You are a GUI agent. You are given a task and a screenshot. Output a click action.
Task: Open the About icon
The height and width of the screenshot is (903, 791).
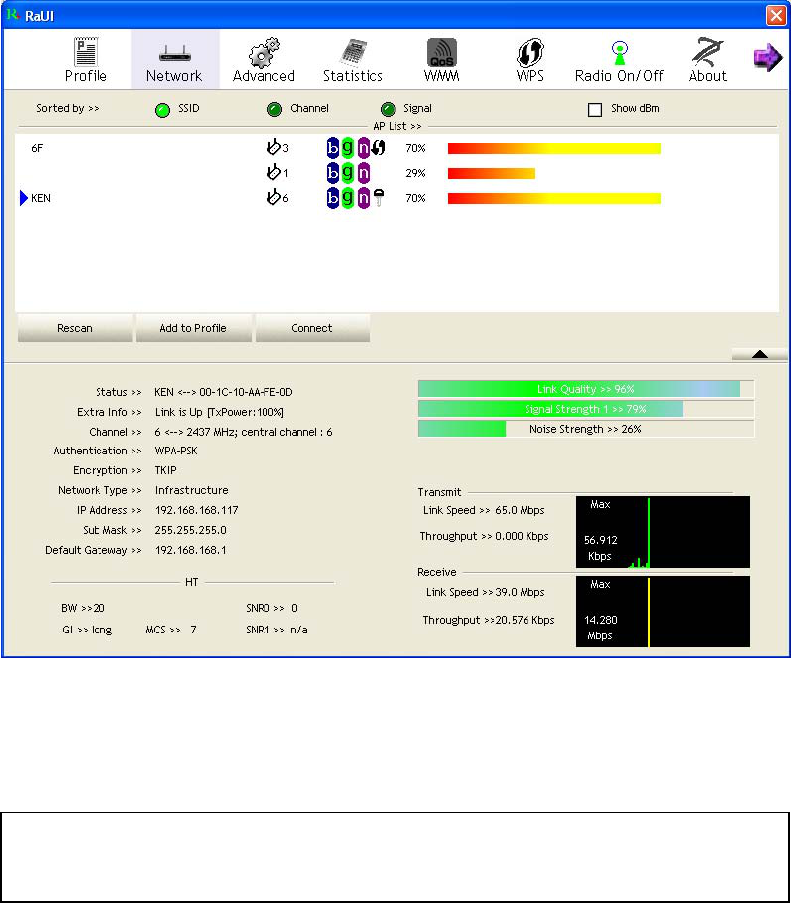click(707, 52)
